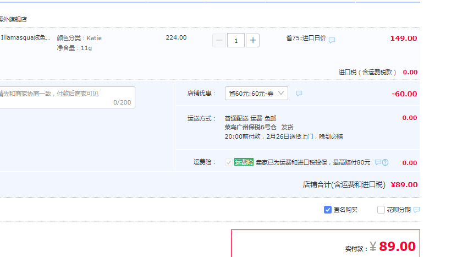The image size is (457, 257).
Task: Click 进口税（含运费税款） label
Action: point(367,72)
